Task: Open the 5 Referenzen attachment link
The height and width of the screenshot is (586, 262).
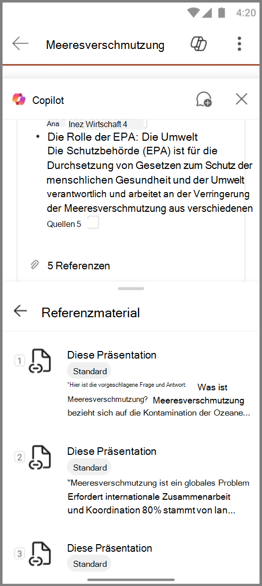Action: click(x=79, y=266)
